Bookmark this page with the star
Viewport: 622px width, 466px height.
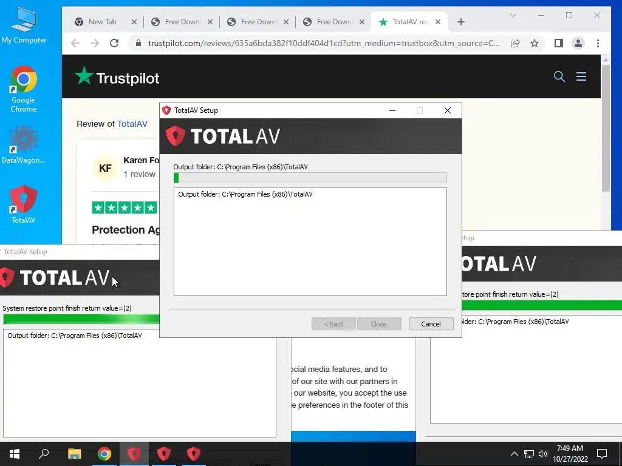click(x=535, y=43)
